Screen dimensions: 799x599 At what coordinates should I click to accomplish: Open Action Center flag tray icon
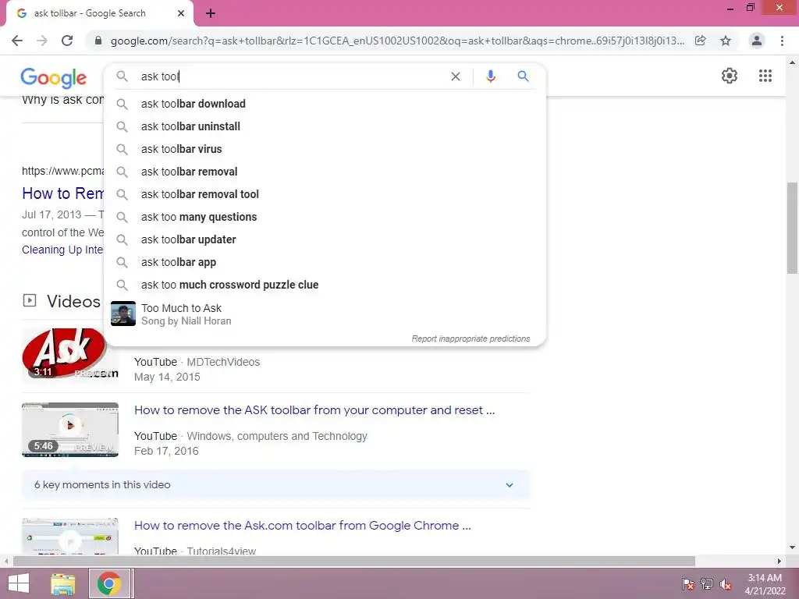688,583
